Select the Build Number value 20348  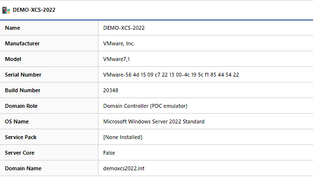[x=111, y=90]
